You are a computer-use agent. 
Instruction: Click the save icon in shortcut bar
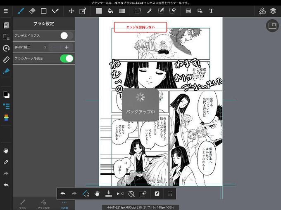click(108, 194)
